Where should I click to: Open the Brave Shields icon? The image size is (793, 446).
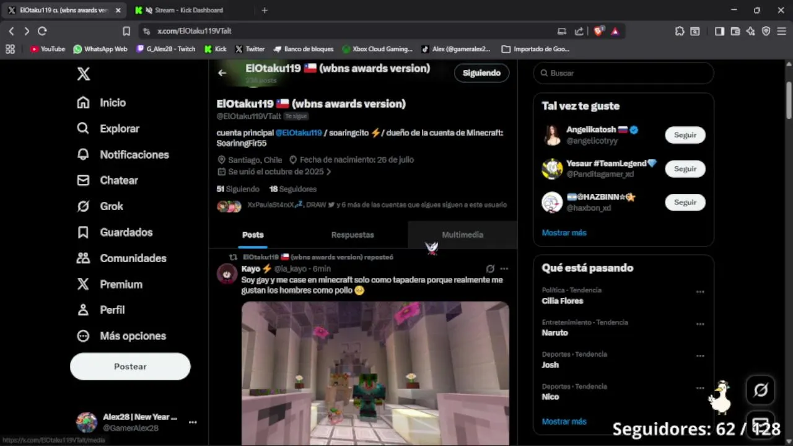pyautogui.click(x=599, y=31)
